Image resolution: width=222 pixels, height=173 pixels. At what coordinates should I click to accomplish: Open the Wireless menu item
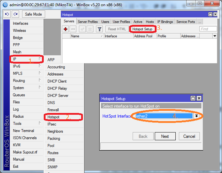coord(27,31)
